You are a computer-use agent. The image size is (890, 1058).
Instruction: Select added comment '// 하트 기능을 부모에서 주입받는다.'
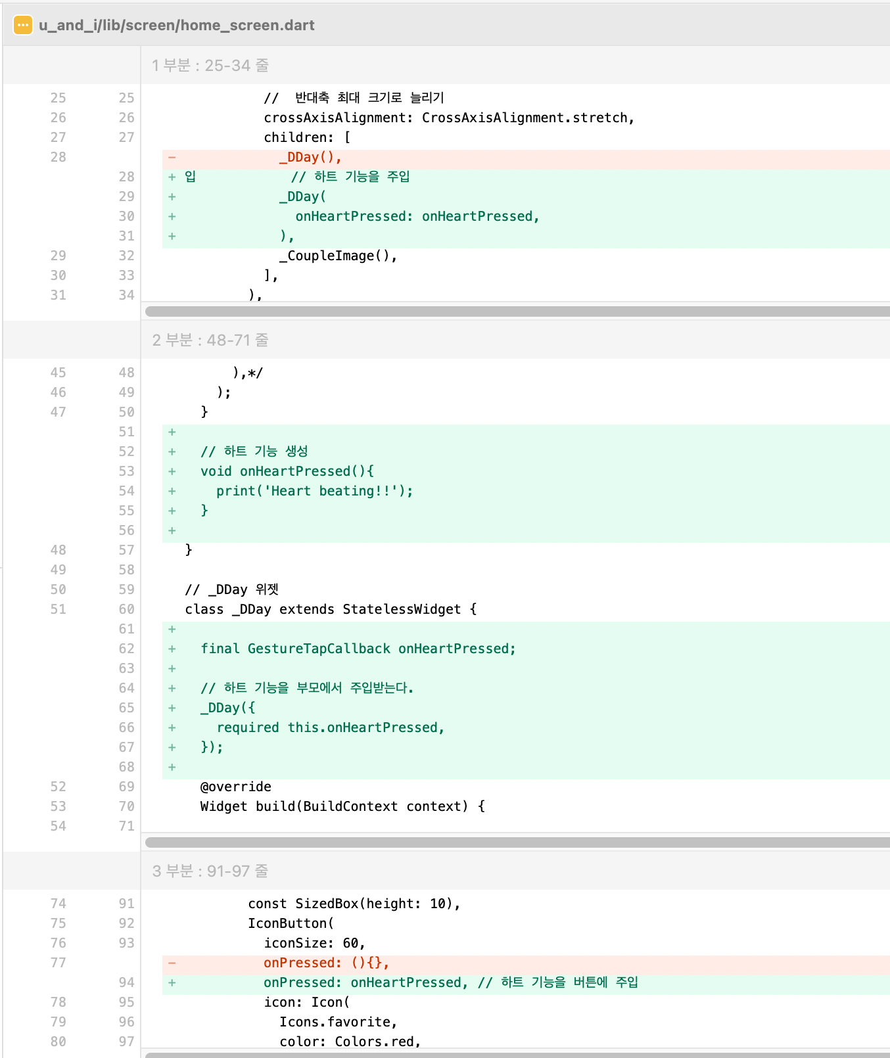pyautogui.click(x=307, y=688)
